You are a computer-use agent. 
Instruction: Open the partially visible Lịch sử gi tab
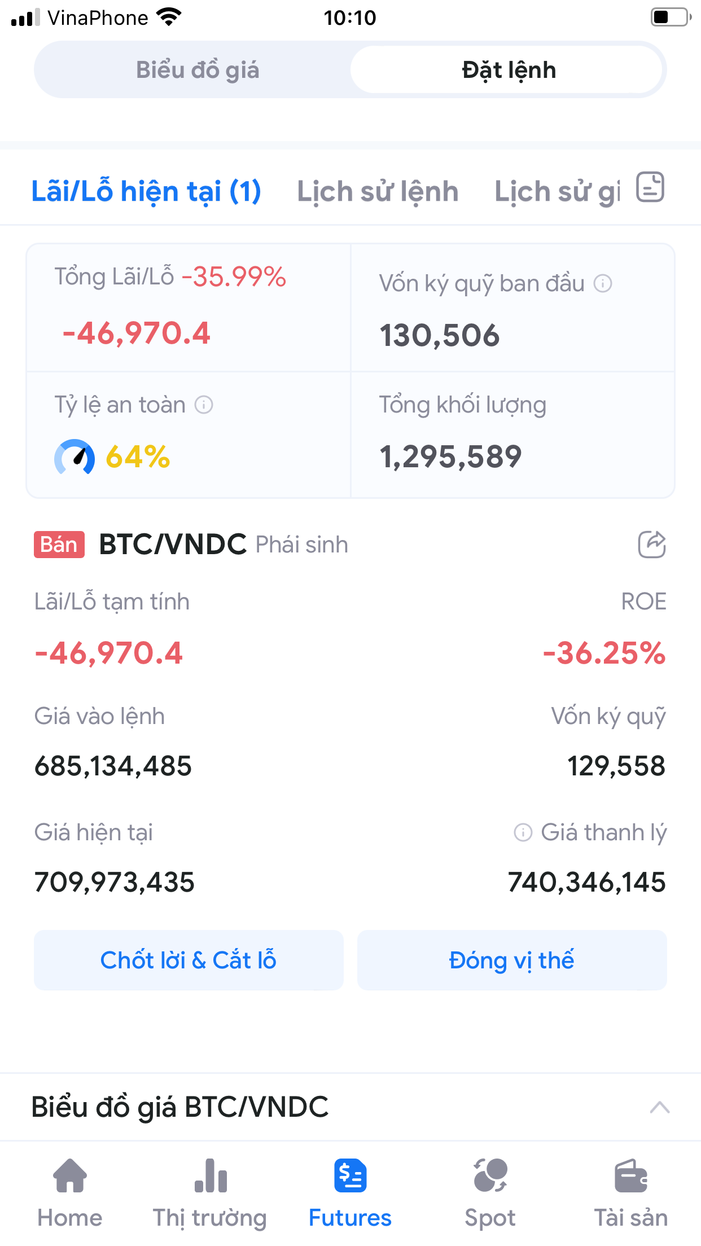point(557,192)
